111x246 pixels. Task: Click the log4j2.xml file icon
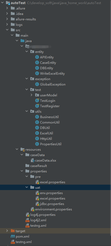tap(27, 220)
